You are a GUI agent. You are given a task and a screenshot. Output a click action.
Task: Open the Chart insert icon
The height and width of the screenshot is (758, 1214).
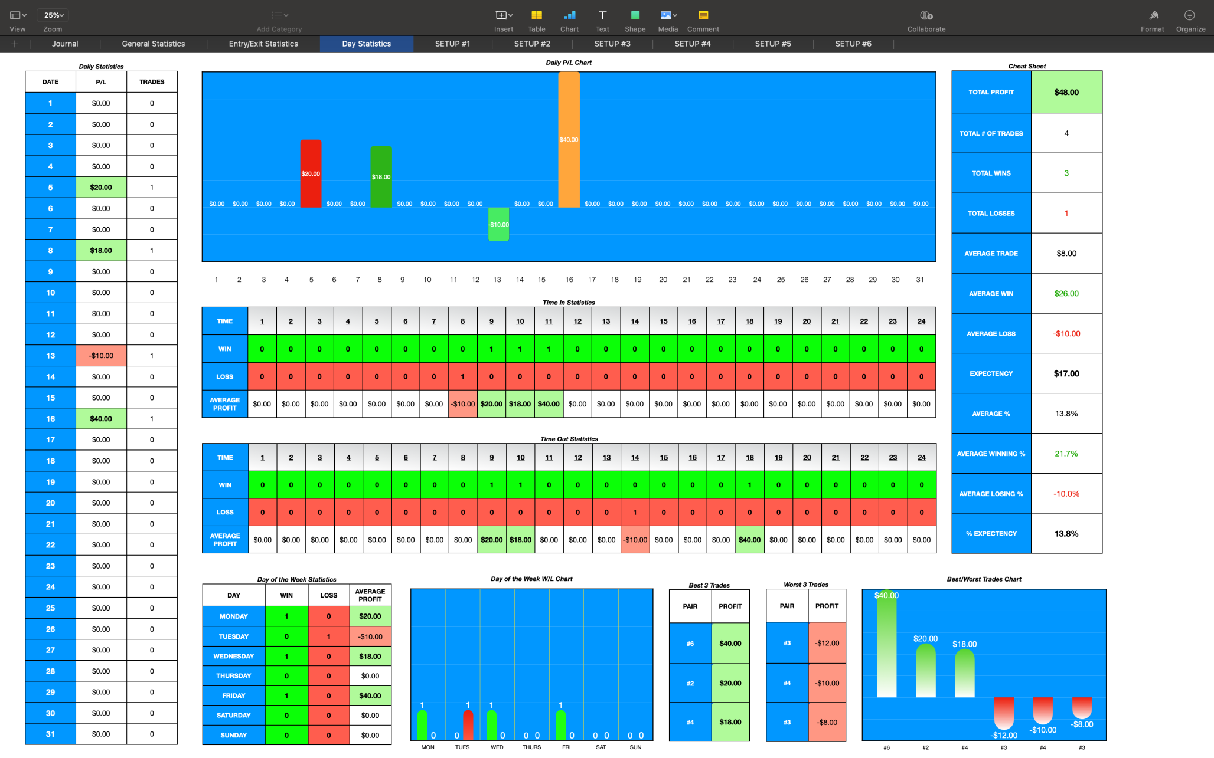pyautogui.click(x=569, y=15)
